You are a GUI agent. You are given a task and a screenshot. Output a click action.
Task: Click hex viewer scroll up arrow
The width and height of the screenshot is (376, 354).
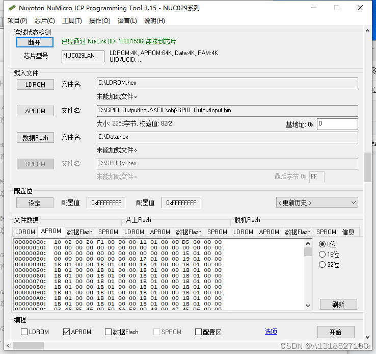click(308, 243)
